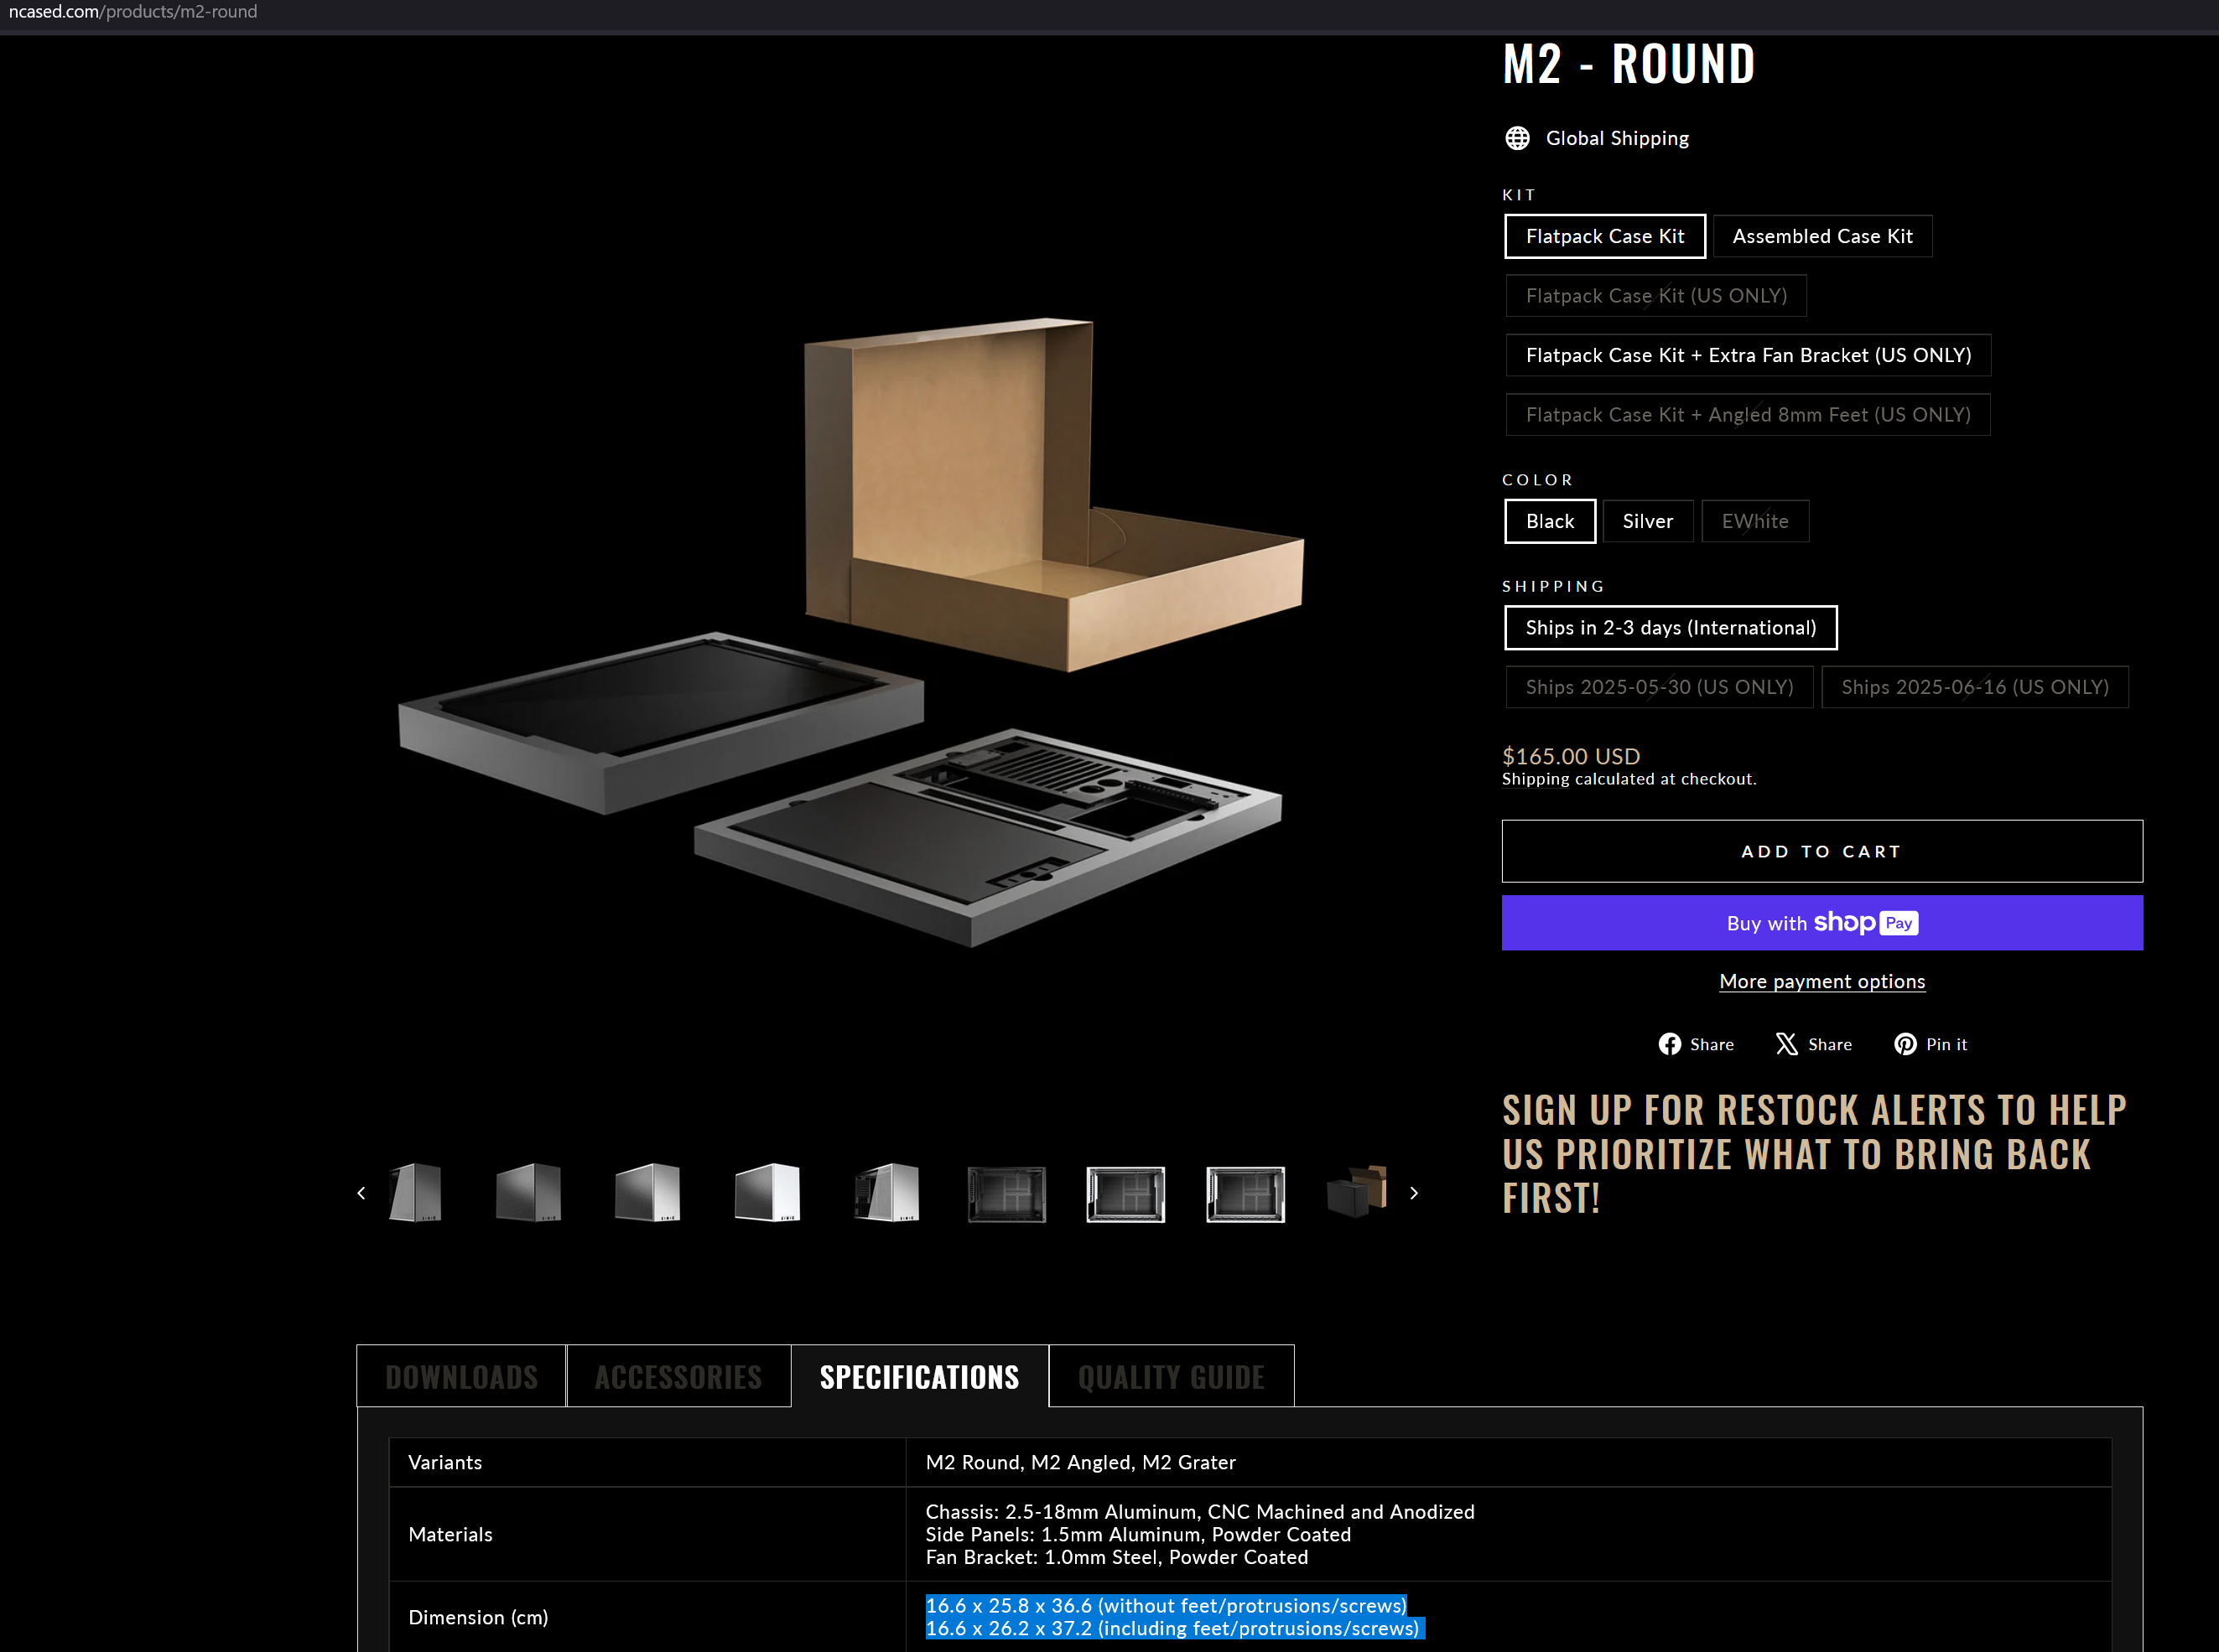Open the Quality Guide tab
This screenshot has width=2219, height=1652.
[x=1171, y=1377]
